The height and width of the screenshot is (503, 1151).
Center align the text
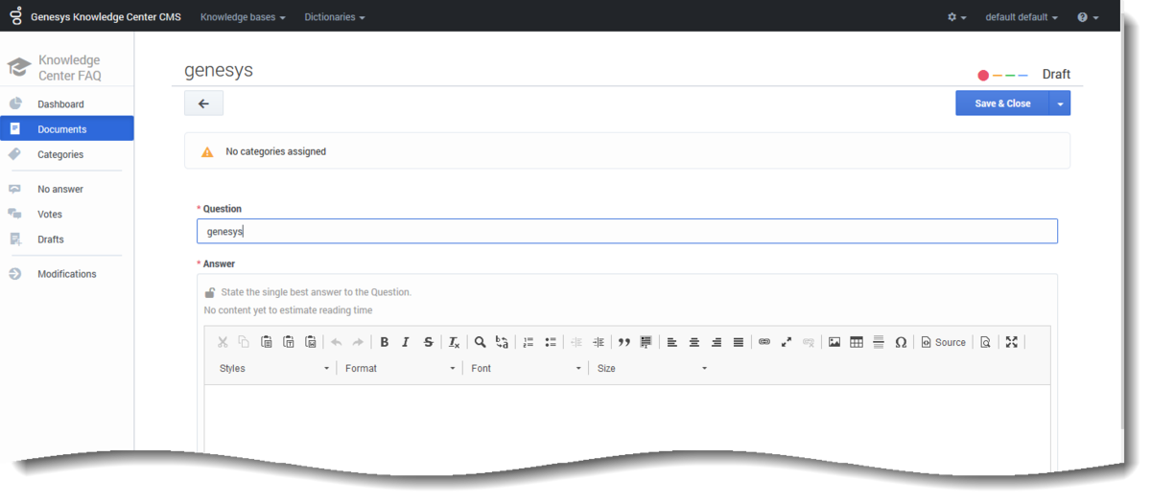[x=694, y=342]
